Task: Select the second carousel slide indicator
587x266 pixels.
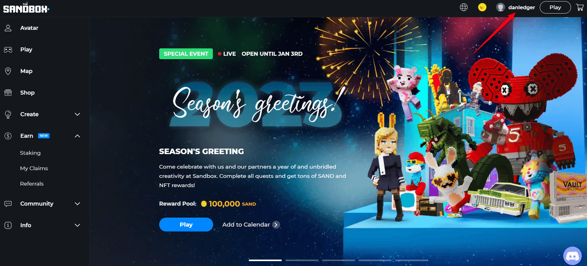Action: tap(302, 260)
